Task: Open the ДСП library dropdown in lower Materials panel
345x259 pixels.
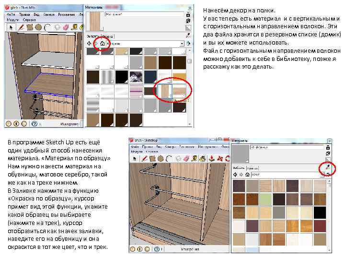Action: 322,175
